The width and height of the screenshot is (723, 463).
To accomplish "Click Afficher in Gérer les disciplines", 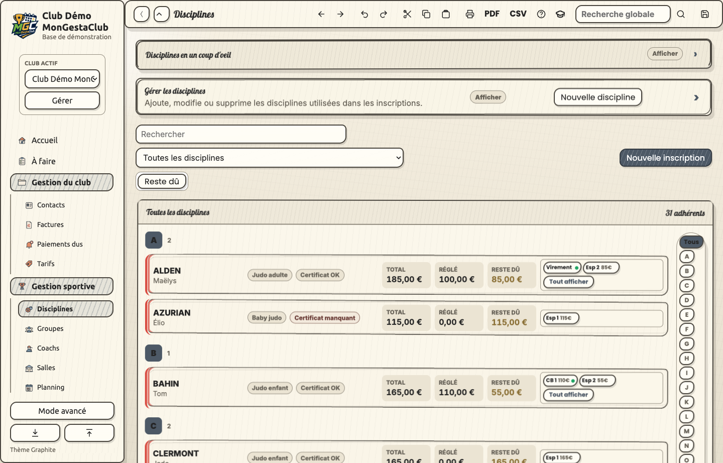I will click(488, 97).
